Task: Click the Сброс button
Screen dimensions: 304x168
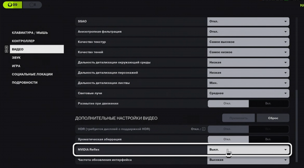Action: (x=273, y=118)
